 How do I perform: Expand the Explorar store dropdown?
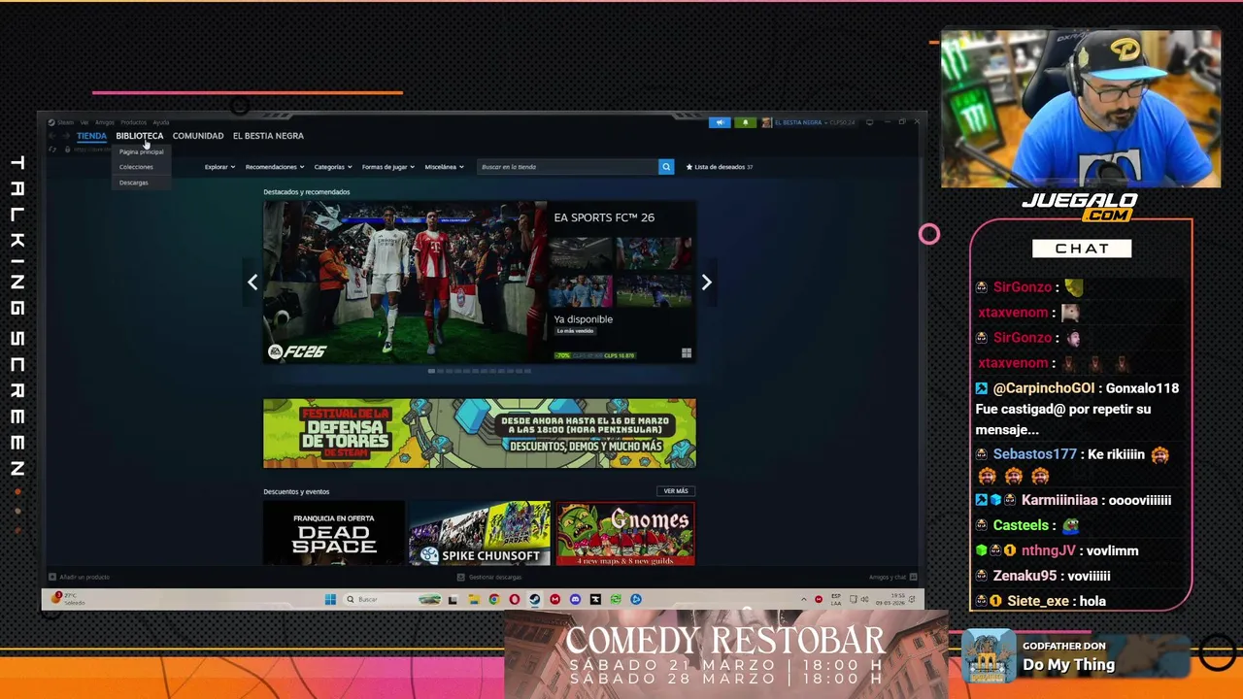pos(219,167)
